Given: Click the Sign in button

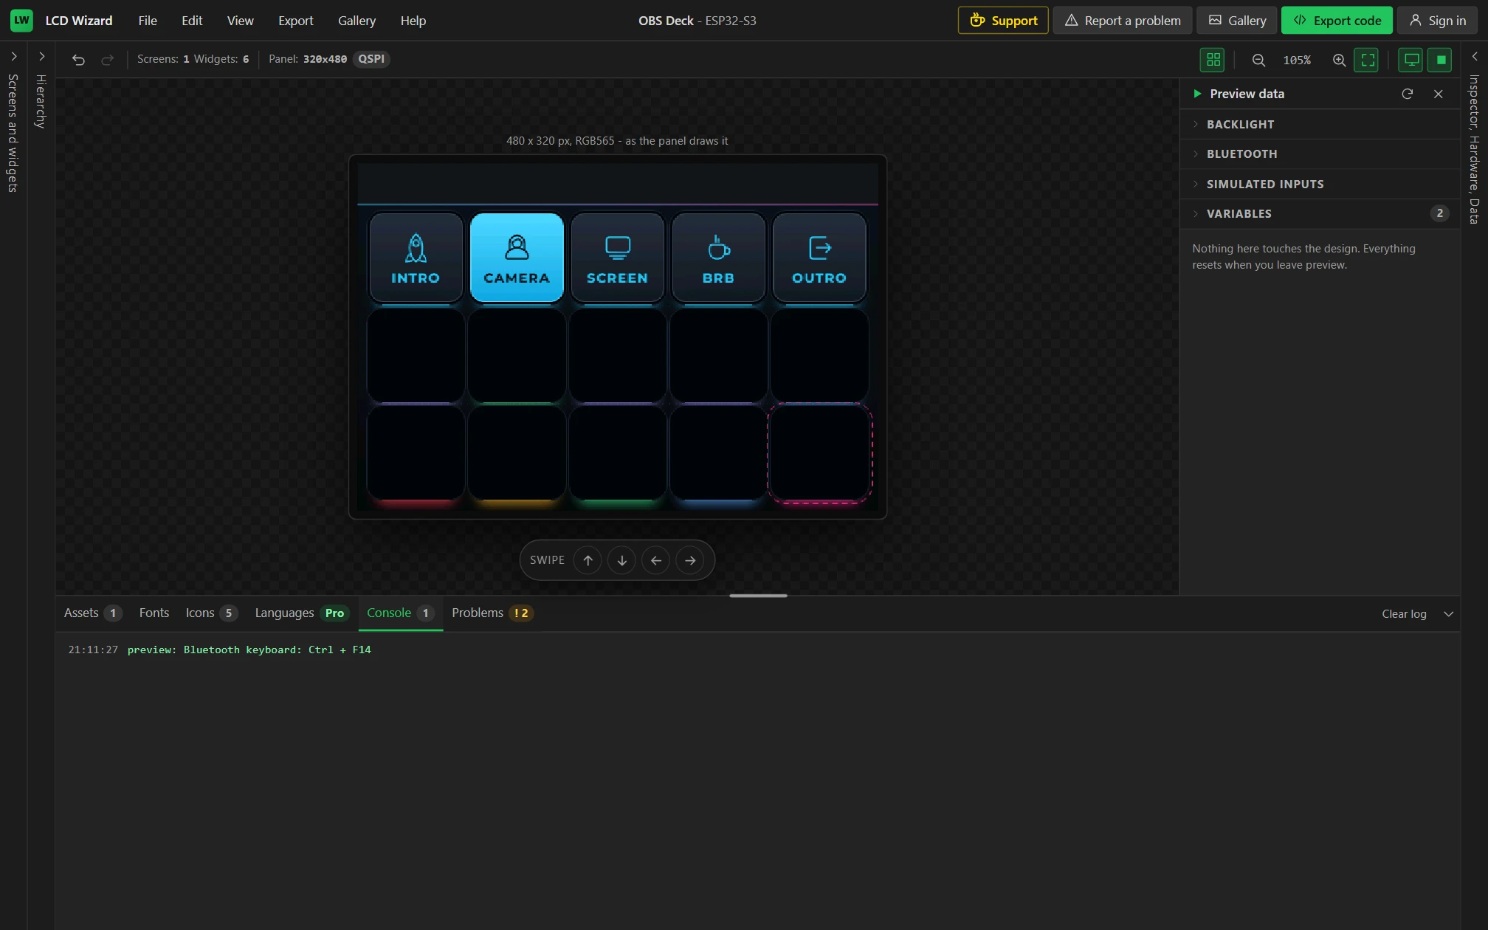Looking at the screenshot, I should [1437, 21].
